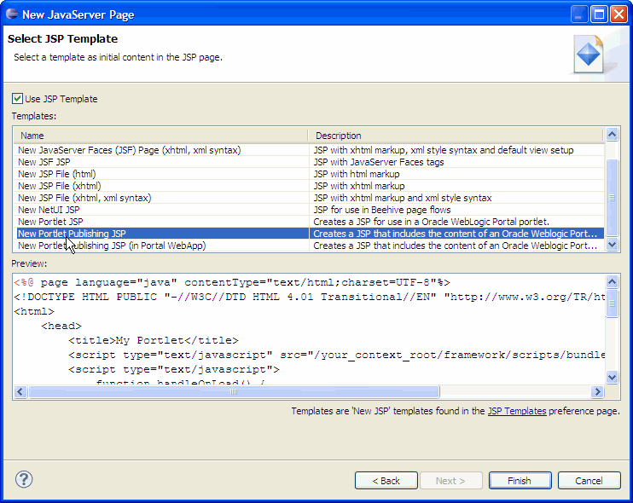Click preview pane scroll down arrow
633x503 pixels.
612,377
